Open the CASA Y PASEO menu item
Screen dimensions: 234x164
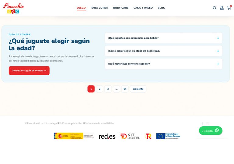click(143, 8)
